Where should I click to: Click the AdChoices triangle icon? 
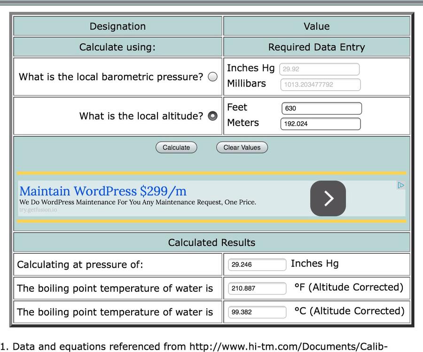[401, 185]
